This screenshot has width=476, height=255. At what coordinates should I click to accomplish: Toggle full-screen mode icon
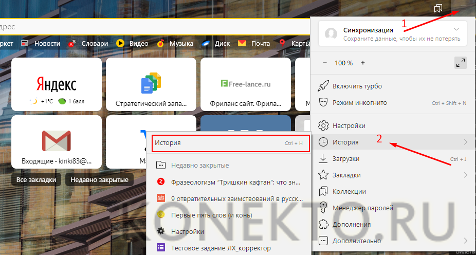[x=461, y=63]
